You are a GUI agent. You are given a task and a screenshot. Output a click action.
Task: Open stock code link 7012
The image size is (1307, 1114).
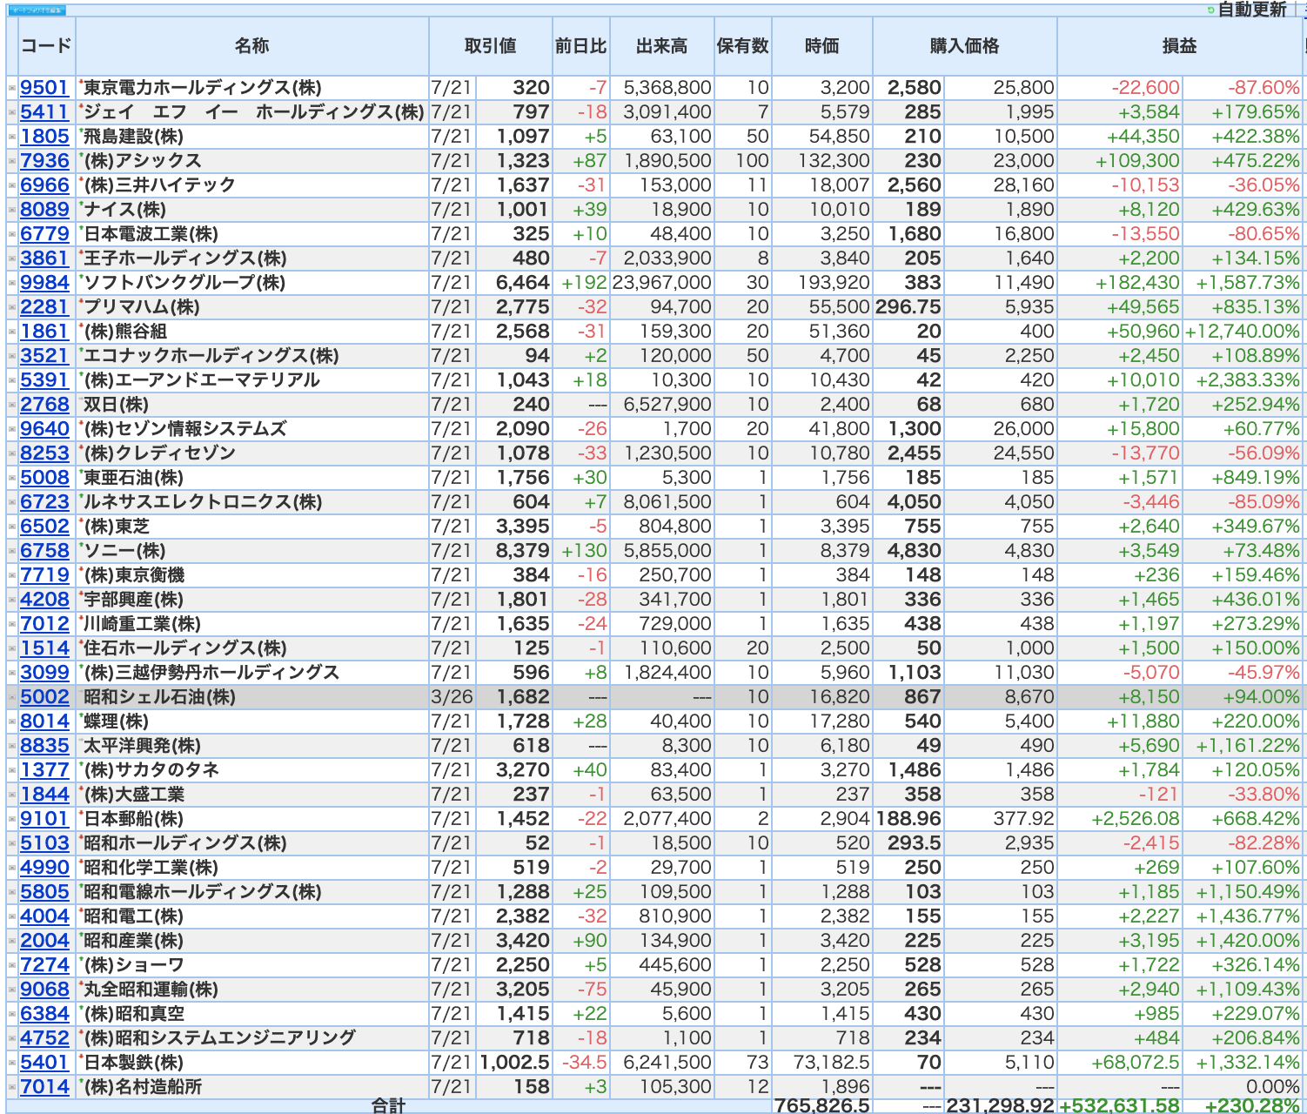tap(44, 624)
